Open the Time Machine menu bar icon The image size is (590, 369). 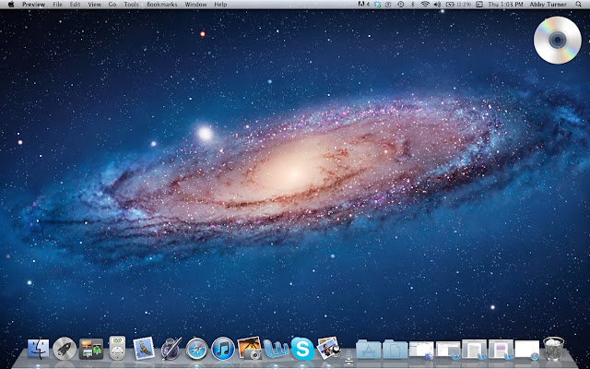pos(401,5)
